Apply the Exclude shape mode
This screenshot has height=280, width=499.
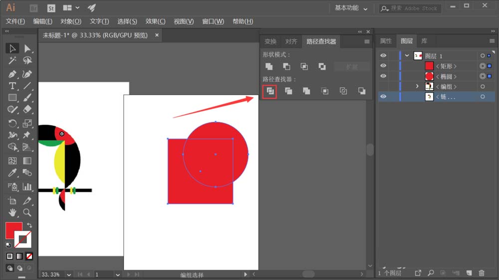[x=322, y=66]
